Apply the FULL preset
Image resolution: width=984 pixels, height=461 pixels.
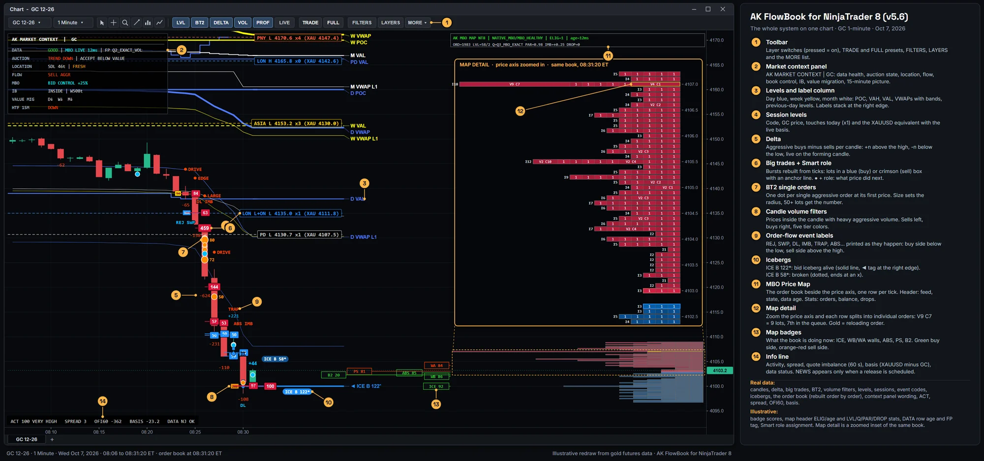[333, 23]
